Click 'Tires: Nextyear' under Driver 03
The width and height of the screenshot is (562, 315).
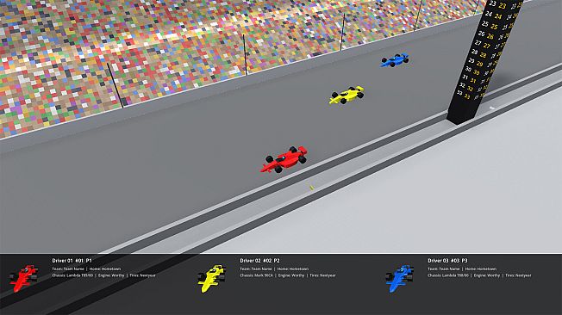518,275
